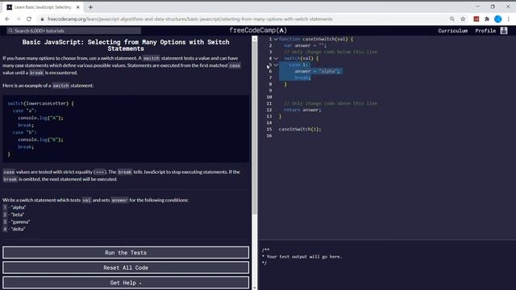Click the freeCodeCamp tab favicon
Viewport: 516px width, 290px height.
(9, 7)
